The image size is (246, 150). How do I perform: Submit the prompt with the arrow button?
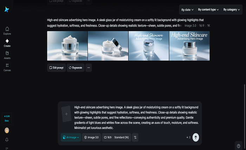196,137
